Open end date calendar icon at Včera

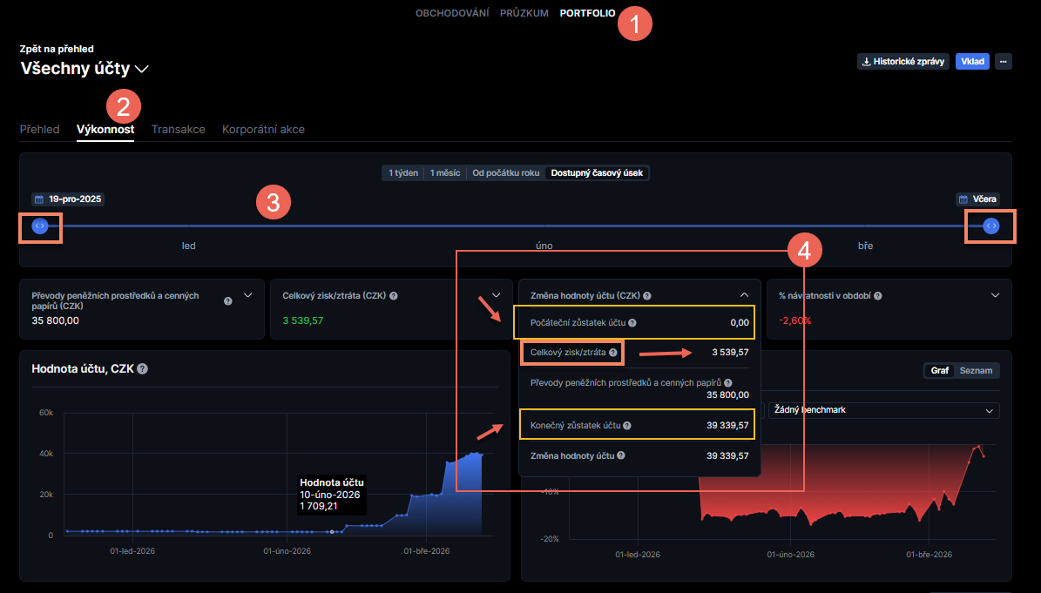coord(963,199)
